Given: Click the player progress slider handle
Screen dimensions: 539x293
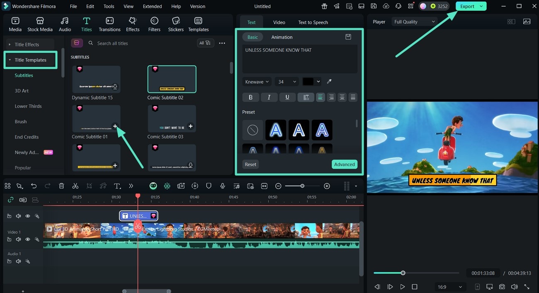Looking at the screenshot, I should 403,273.
